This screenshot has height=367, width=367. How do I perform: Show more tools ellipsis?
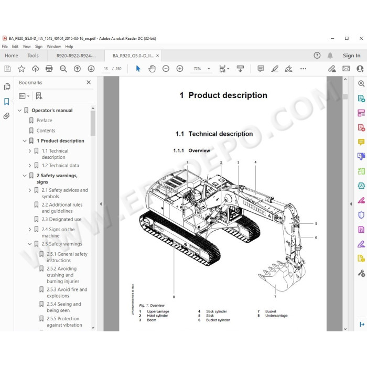coord(303,69)
